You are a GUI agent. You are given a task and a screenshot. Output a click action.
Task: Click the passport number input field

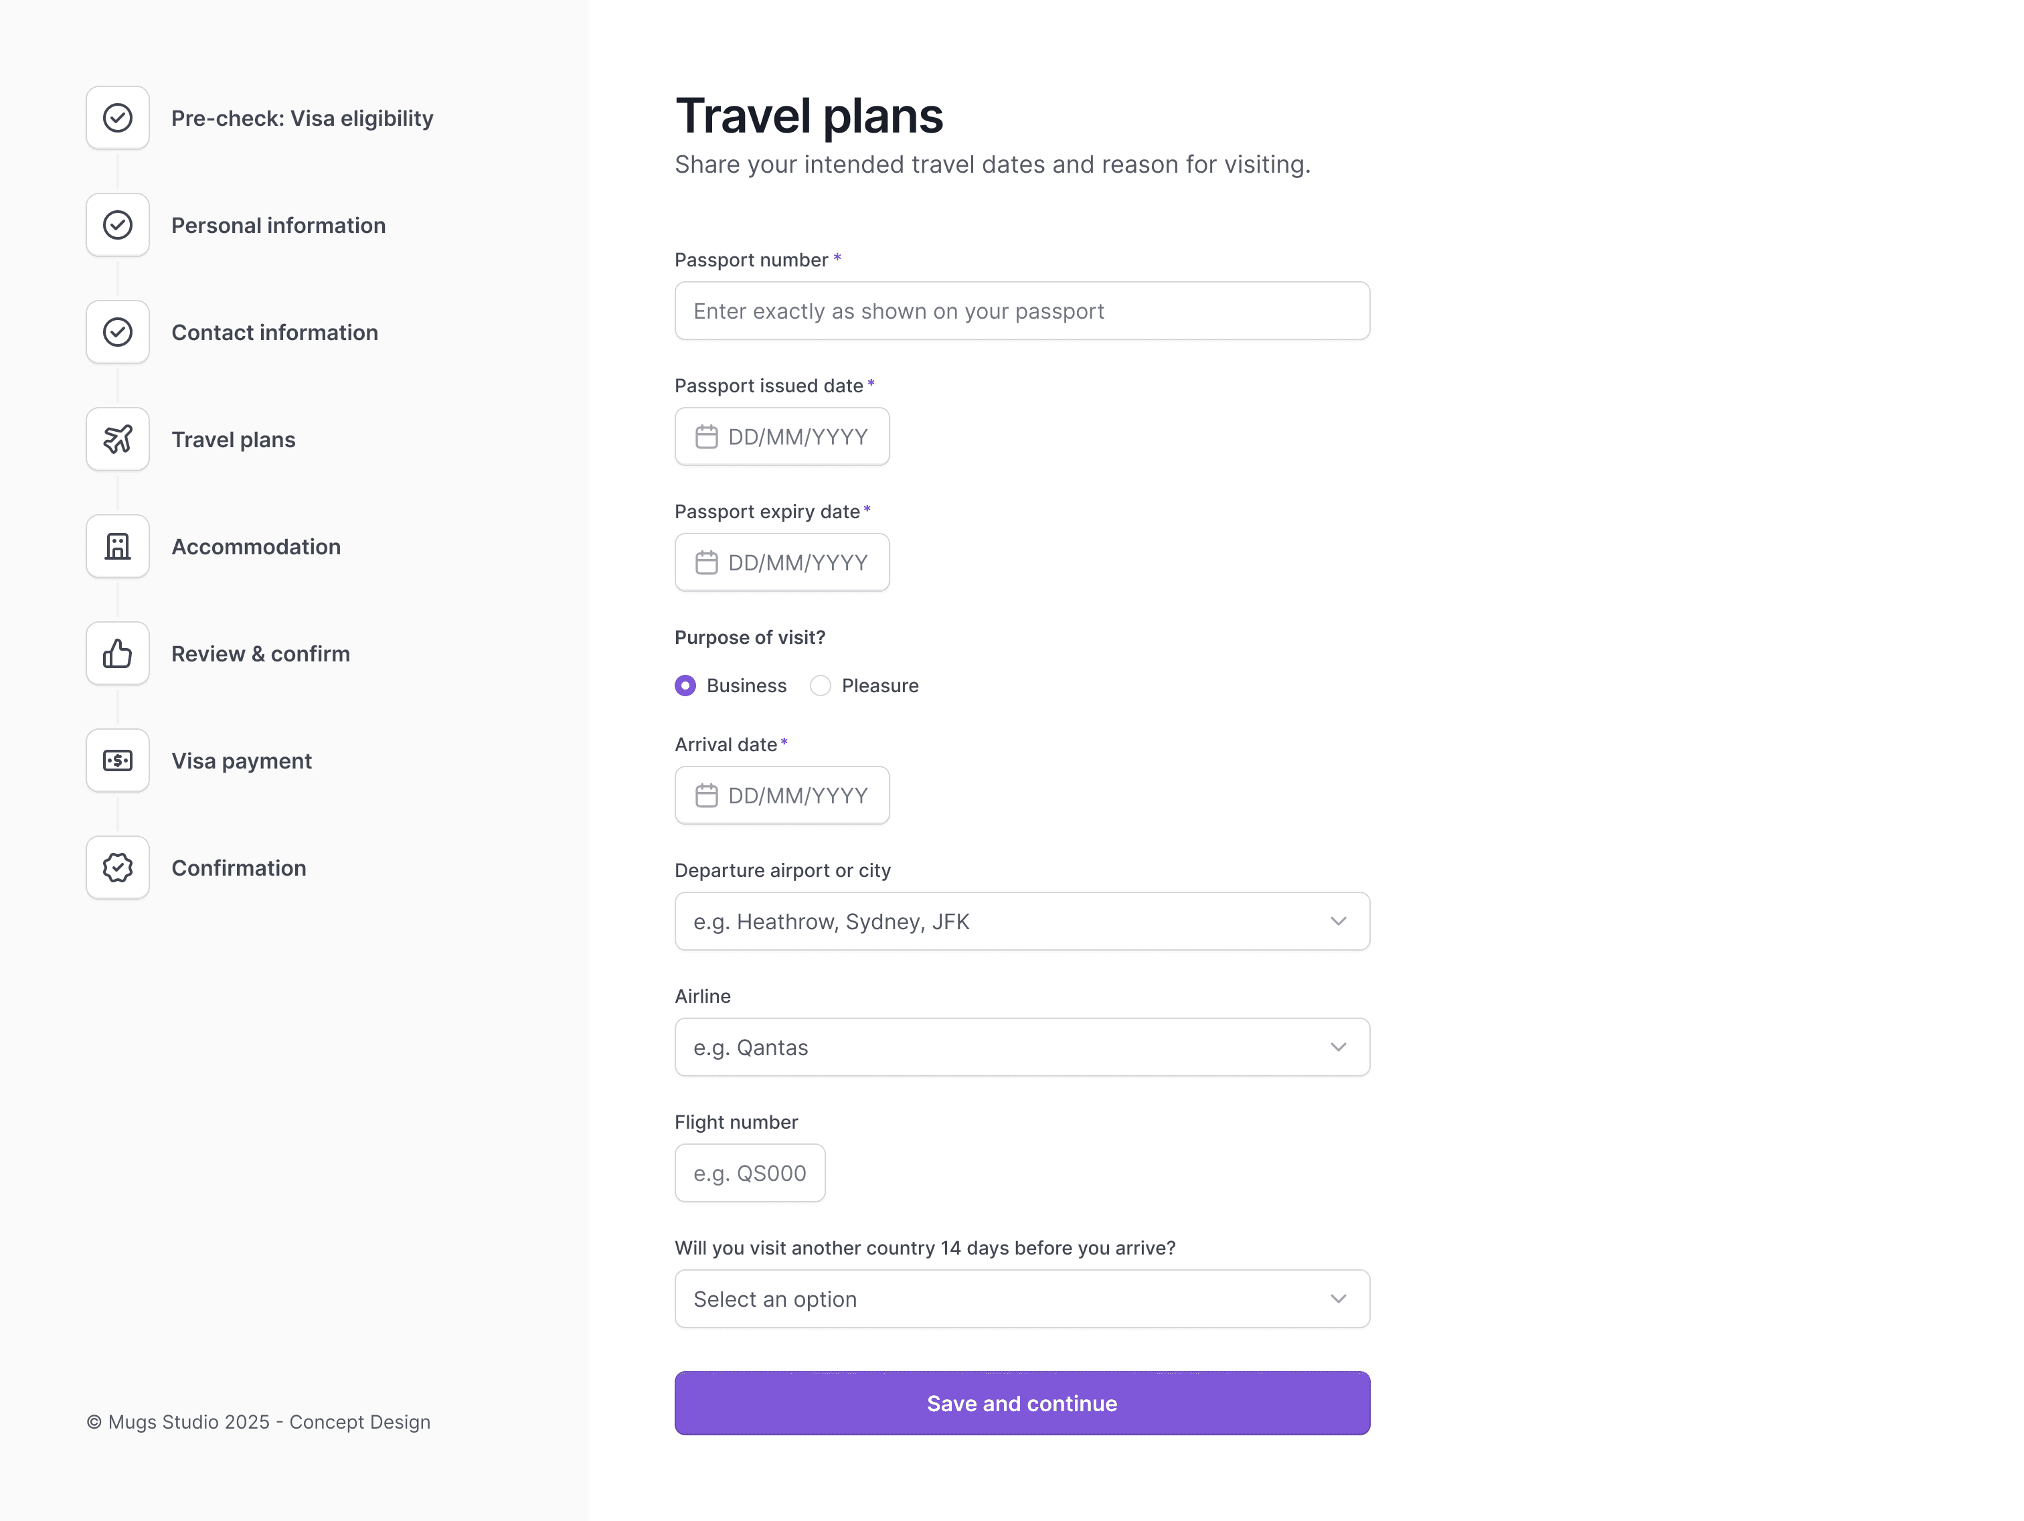(x=1022, y=310)
